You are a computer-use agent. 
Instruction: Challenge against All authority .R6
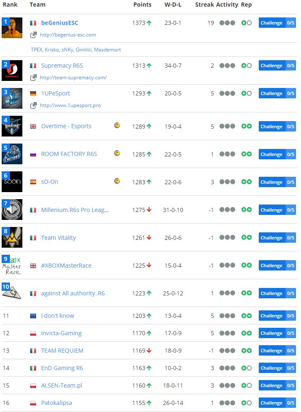[277, 293]
